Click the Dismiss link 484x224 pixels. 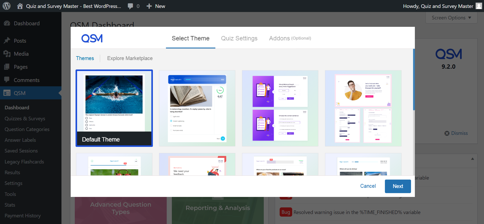[459, 133]
